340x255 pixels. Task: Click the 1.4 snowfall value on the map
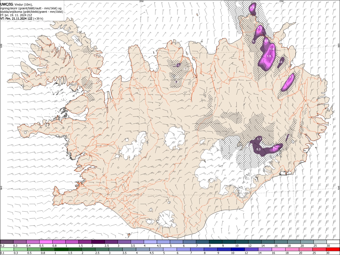tap(272, 49)
